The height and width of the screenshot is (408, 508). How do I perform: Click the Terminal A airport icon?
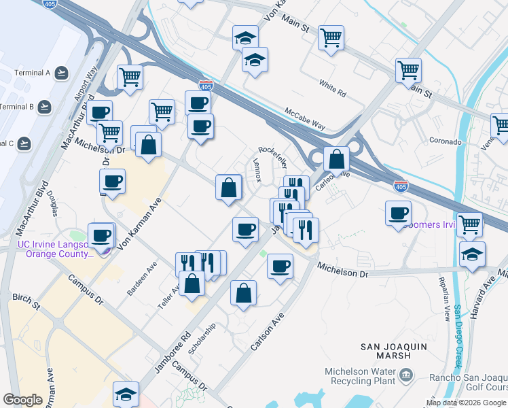(x=62, y=73)
